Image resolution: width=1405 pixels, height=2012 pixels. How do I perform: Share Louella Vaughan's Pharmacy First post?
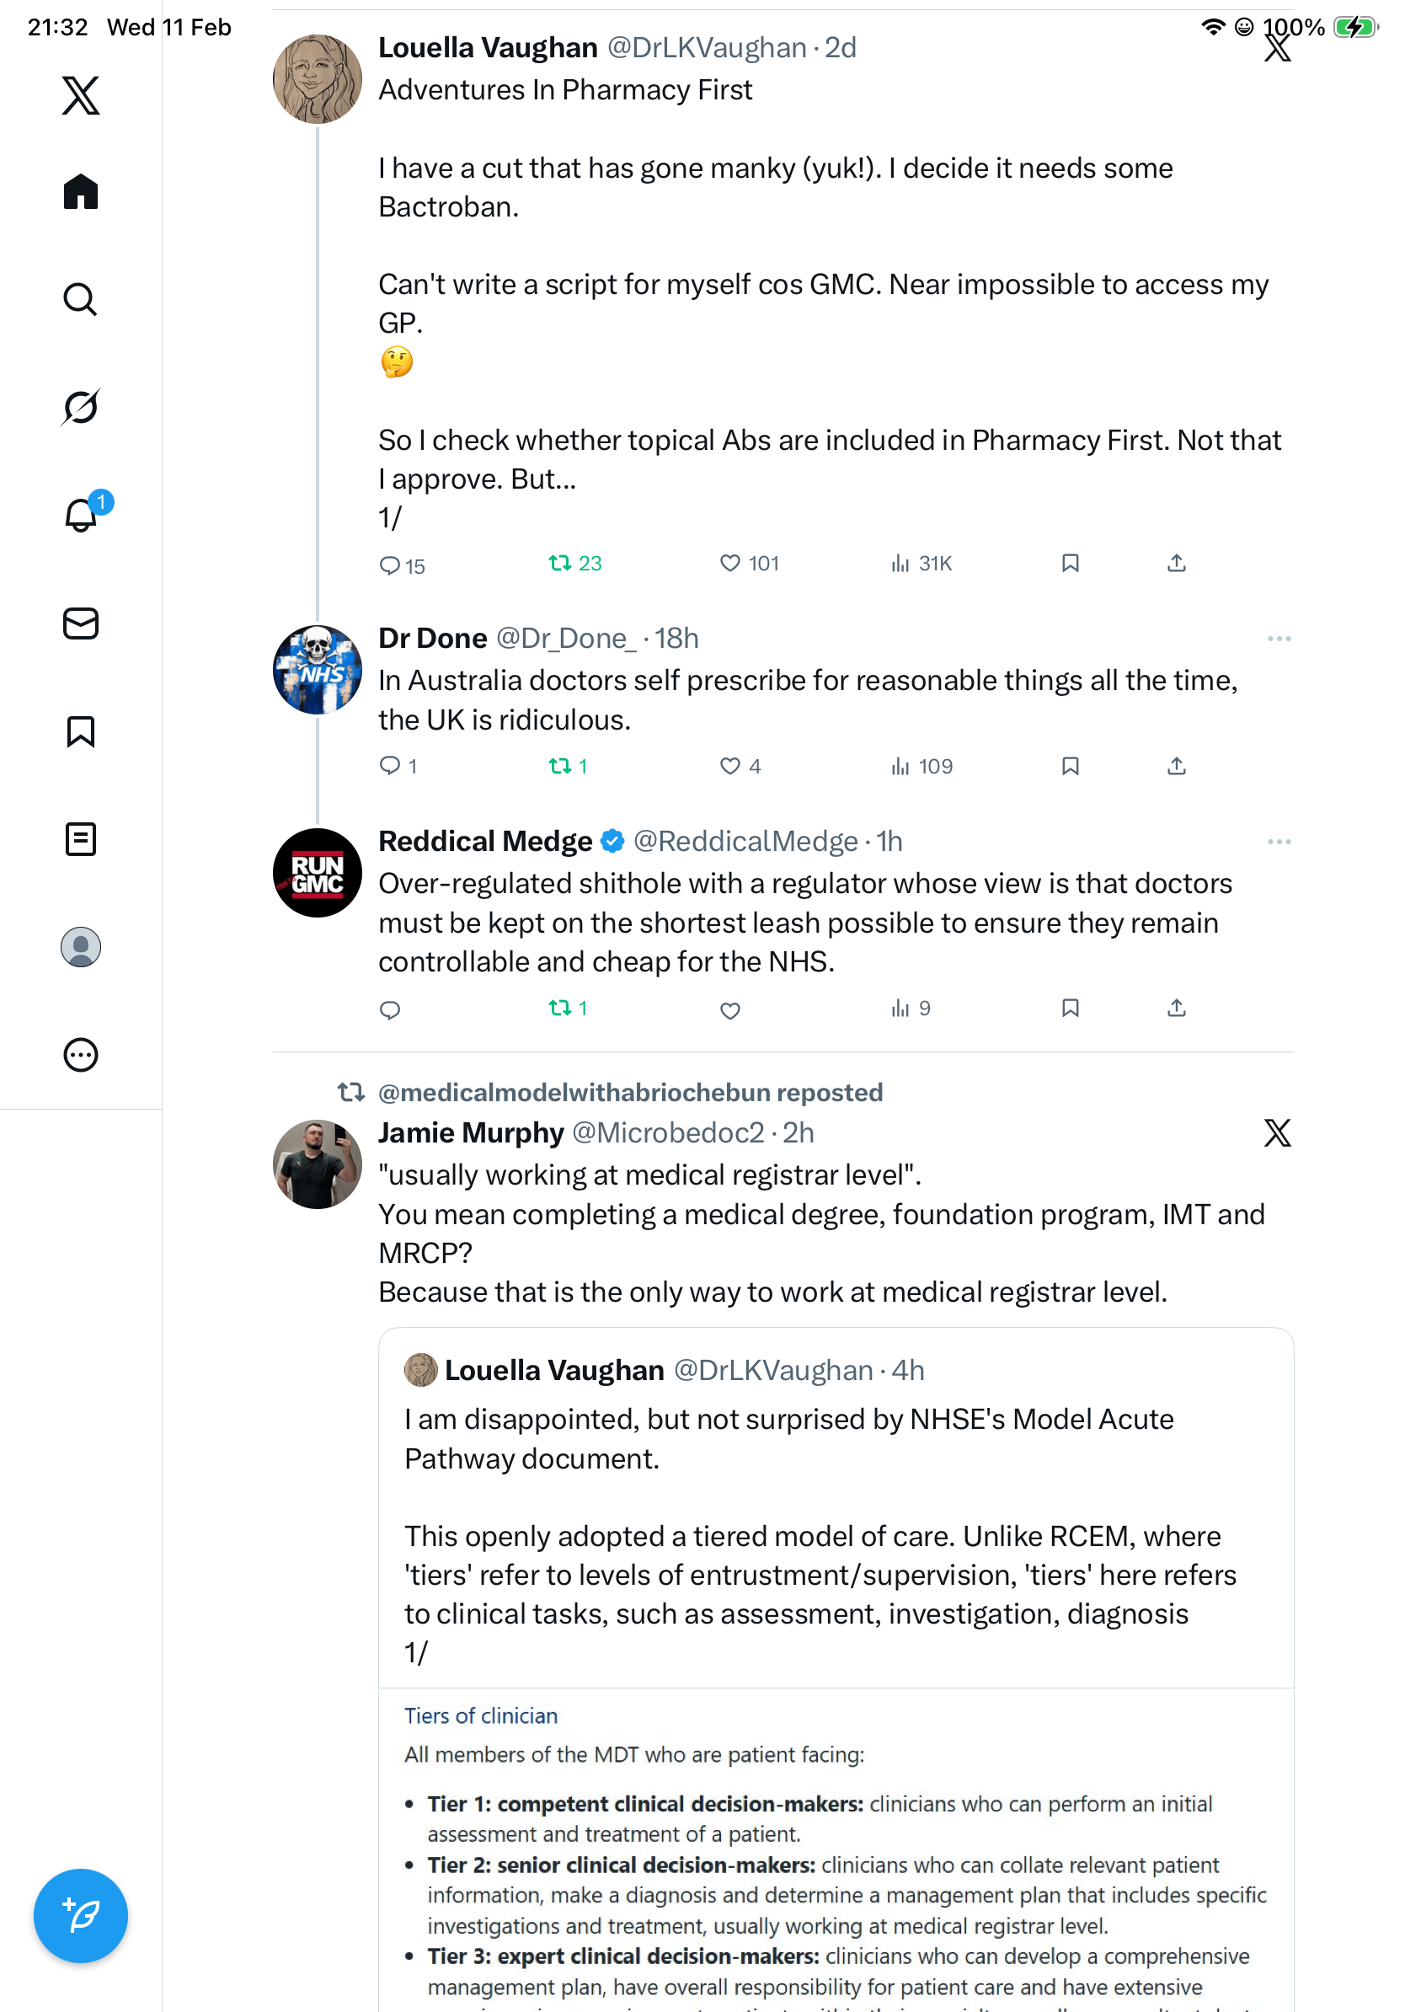click(1177, 564)
